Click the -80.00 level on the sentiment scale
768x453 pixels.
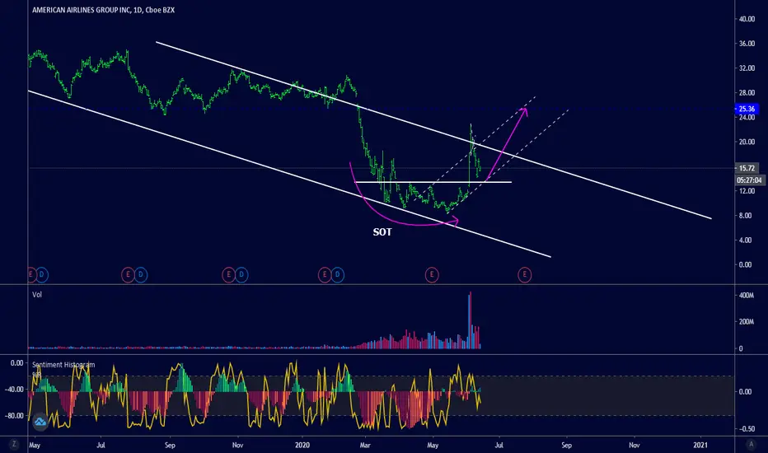[14, 416]
